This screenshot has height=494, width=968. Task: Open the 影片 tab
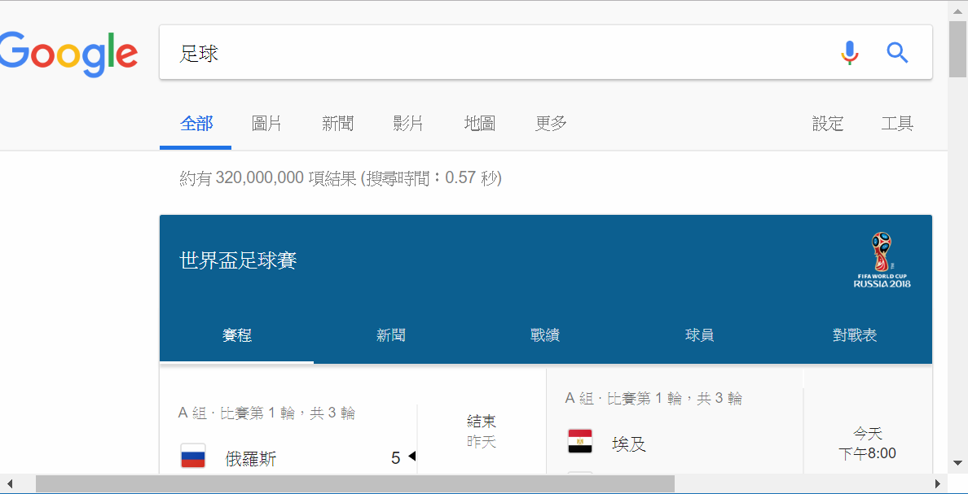click(x=408, y=124)
